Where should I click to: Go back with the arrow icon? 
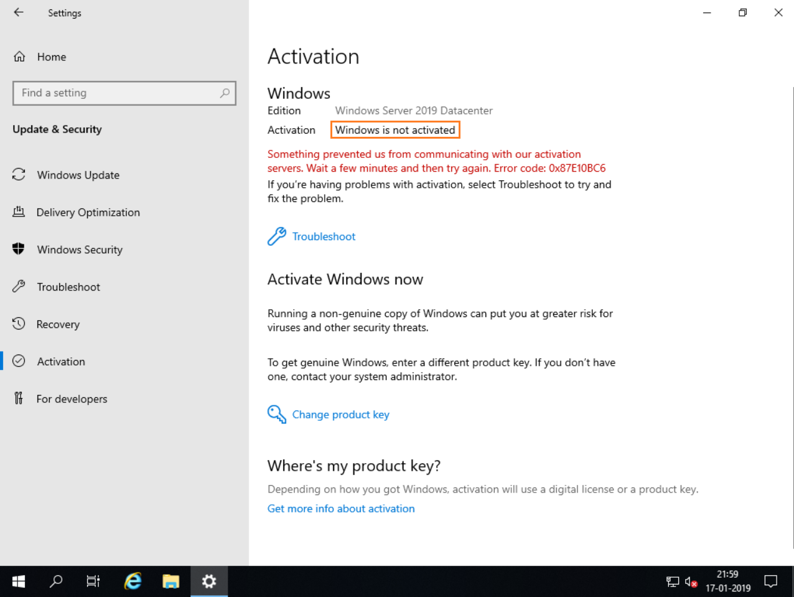coord(19,12)
